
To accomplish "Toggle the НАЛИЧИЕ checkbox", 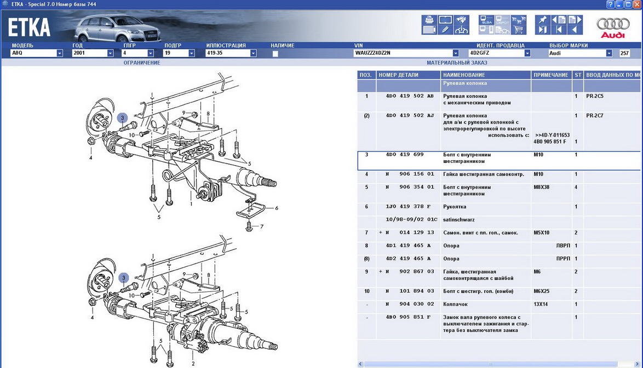I will pos(275,54).
